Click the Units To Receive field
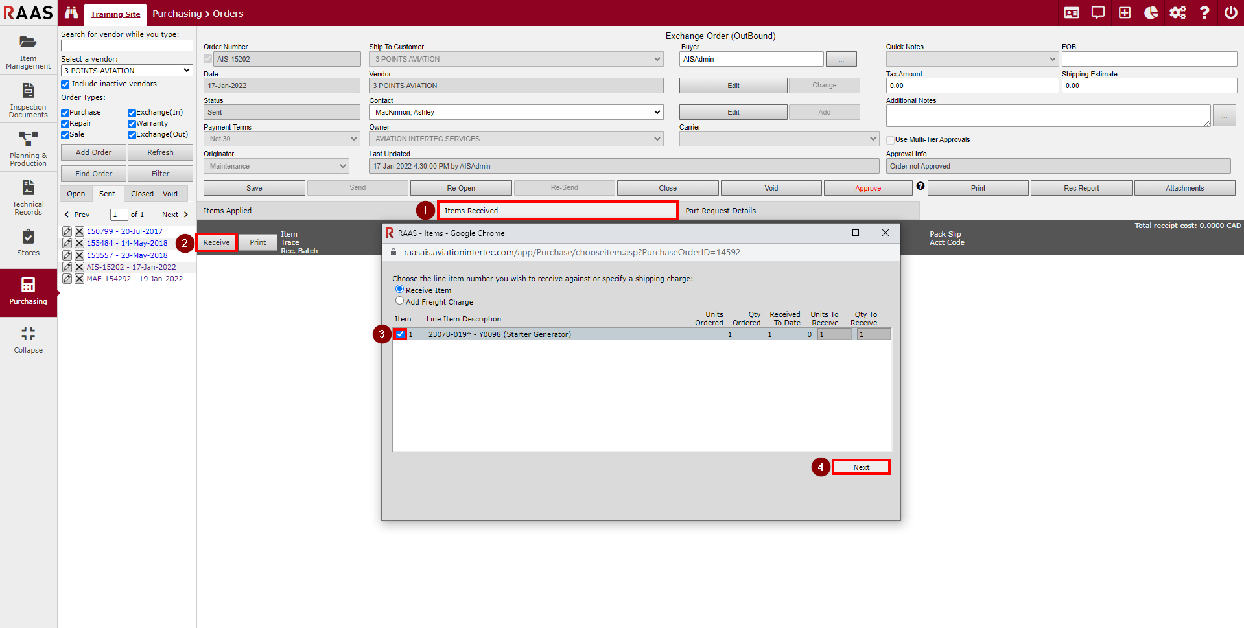Viewport: 1244px width, 628px height. click(834, 334)
